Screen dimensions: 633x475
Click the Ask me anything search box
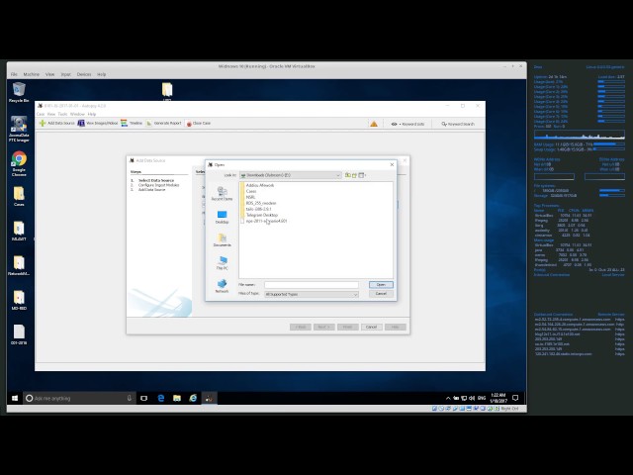click(79, 398)
